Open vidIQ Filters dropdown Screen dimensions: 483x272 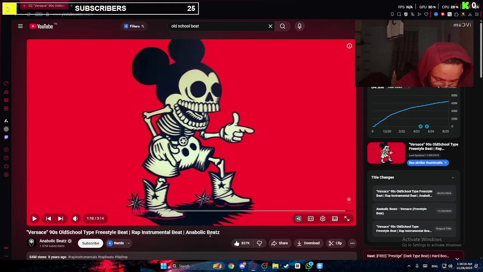(134, 26)
